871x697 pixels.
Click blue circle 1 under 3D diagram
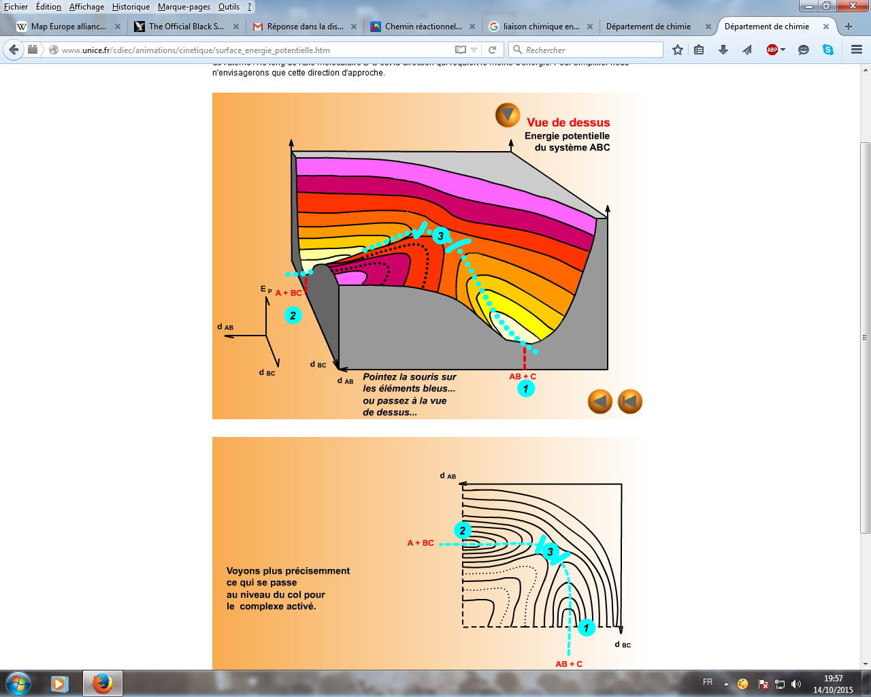click(x=526, y=389)
